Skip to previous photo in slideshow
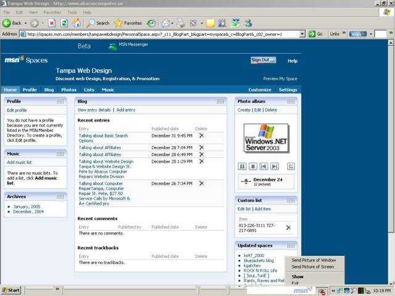Viewport: 395px width, 296px height. (264, 166)
